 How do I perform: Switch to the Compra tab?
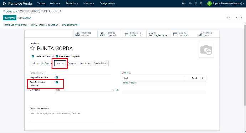(x=72, y=63)
